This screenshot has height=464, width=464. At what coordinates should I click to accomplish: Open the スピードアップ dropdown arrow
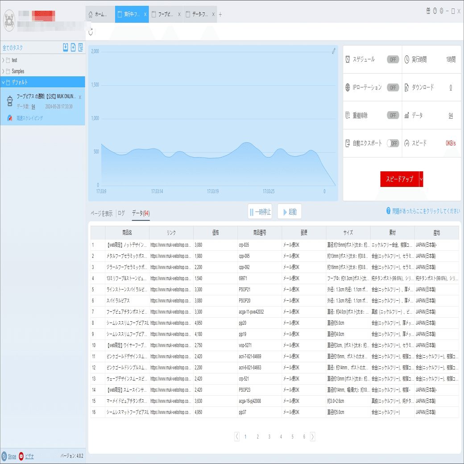420,179
